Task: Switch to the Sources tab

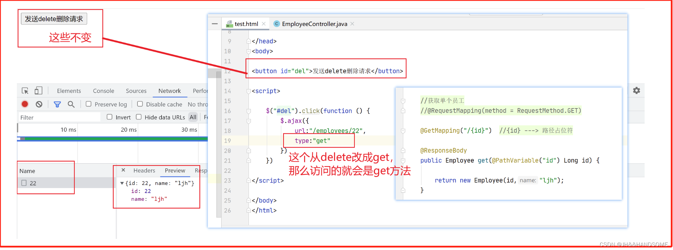Action: click(136, 91)
